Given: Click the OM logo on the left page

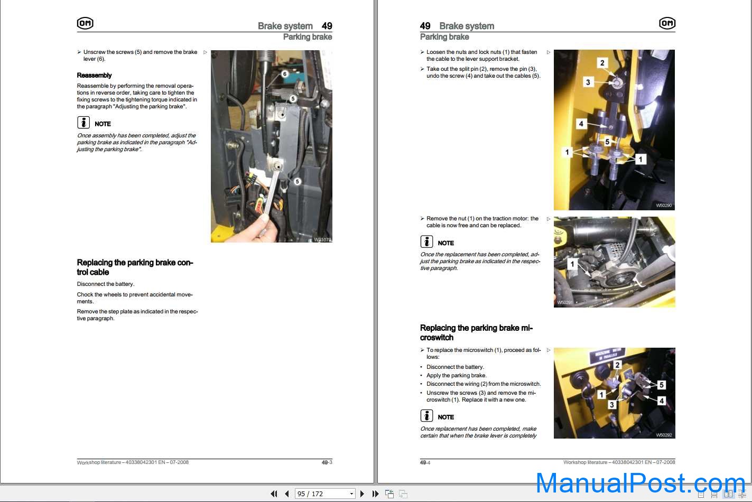Looking at the screenshot, I should pos(85,23).
